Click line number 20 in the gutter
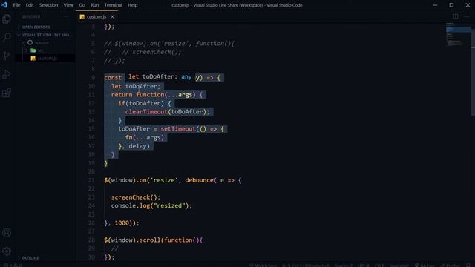This screenshot has width=475, height=267. coord(91,171)
